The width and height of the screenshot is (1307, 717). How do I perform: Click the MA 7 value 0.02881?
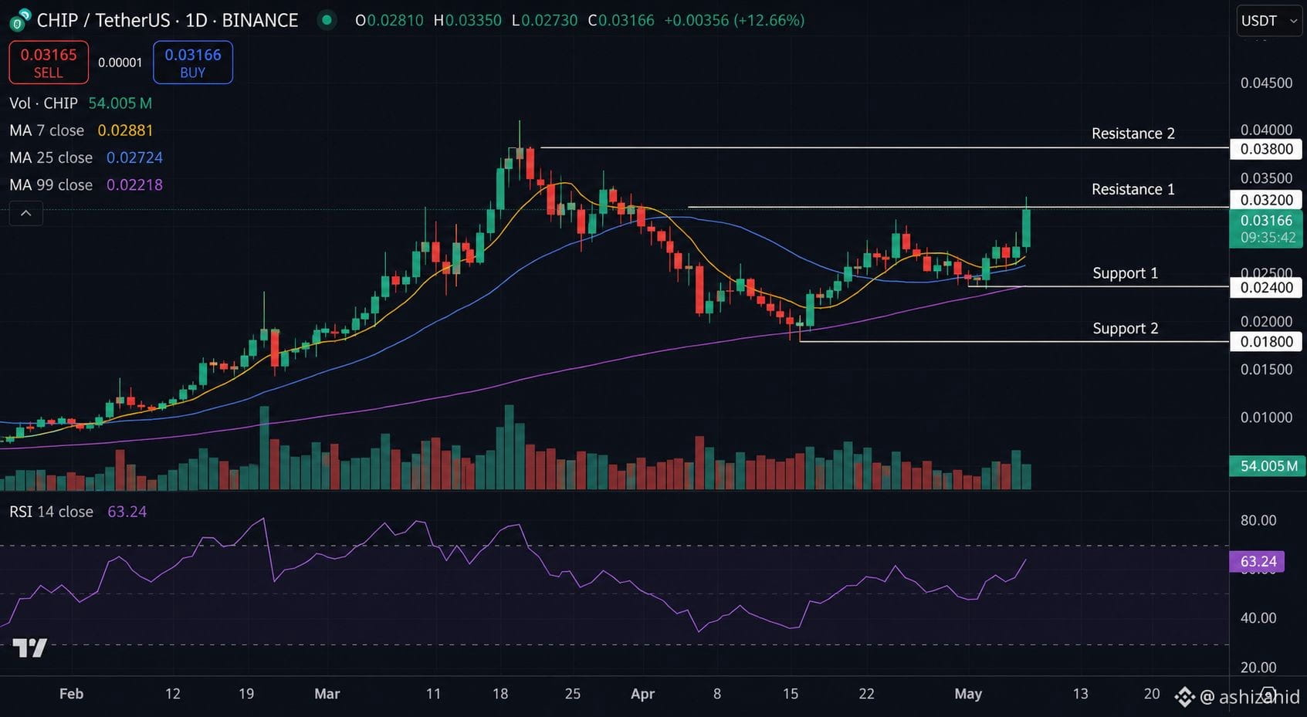coord(125,130)
